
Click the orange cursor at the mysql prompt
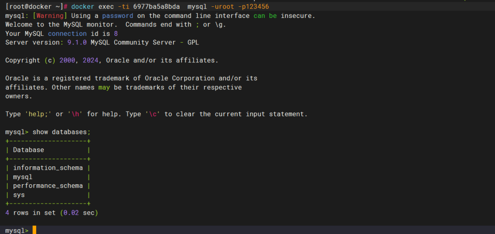[34, 230]
